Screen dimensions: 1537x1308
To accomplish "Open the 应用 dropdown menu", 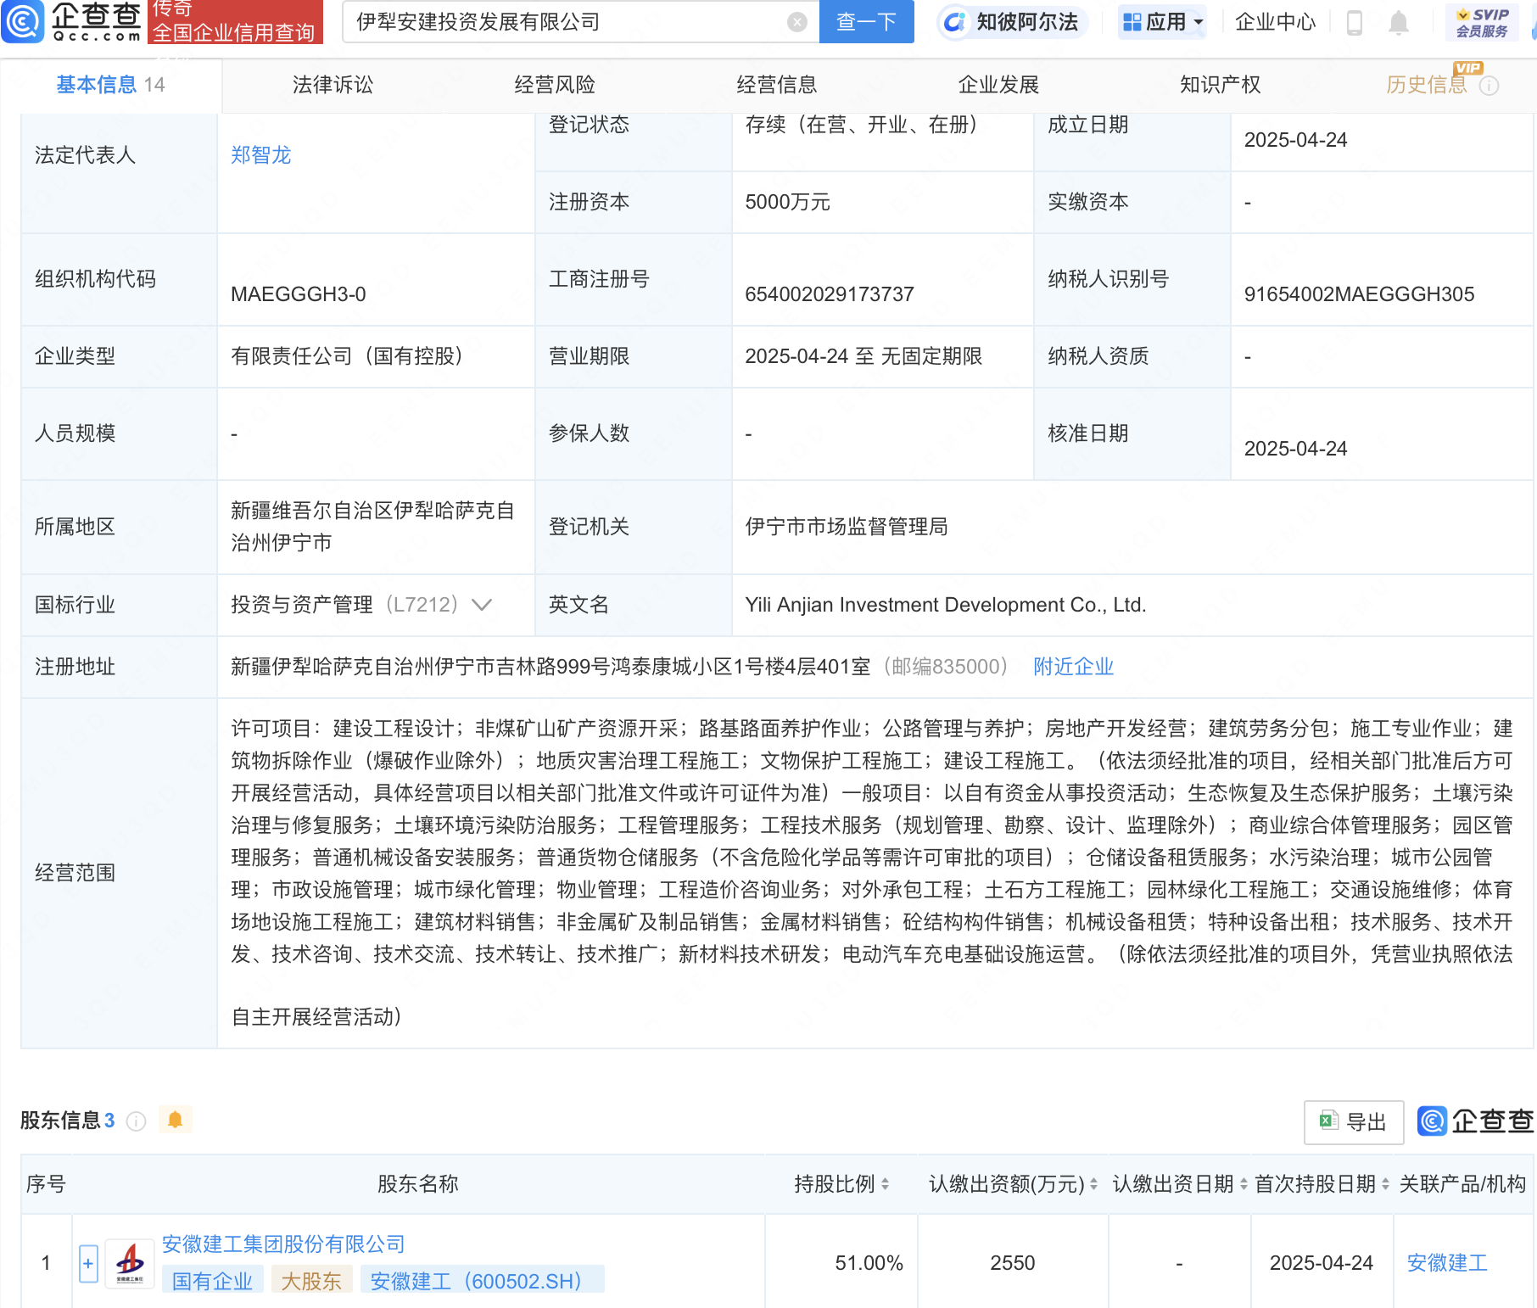I will point(1162,22).
